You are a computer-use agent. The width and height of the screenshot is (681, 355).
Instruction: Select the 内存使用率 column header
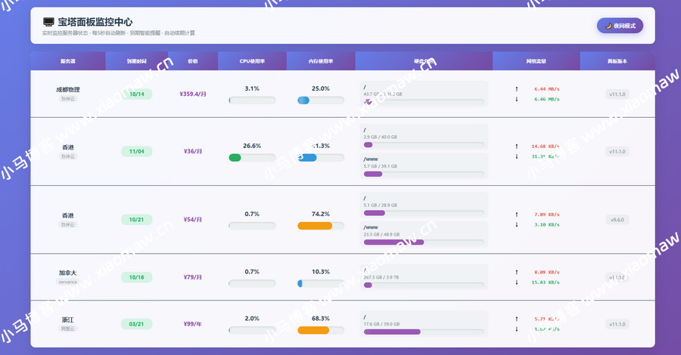tap(321, 60)
